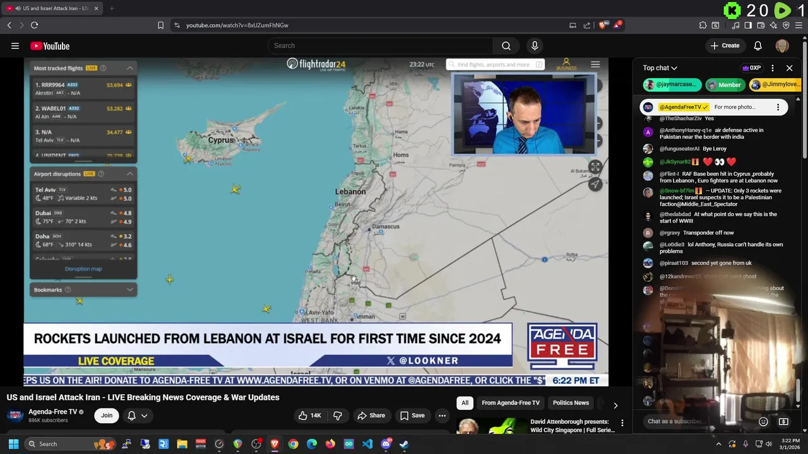Open the Brave Wallet icon
This screenshot has width=808, height=454.
[x=761, y=25]
